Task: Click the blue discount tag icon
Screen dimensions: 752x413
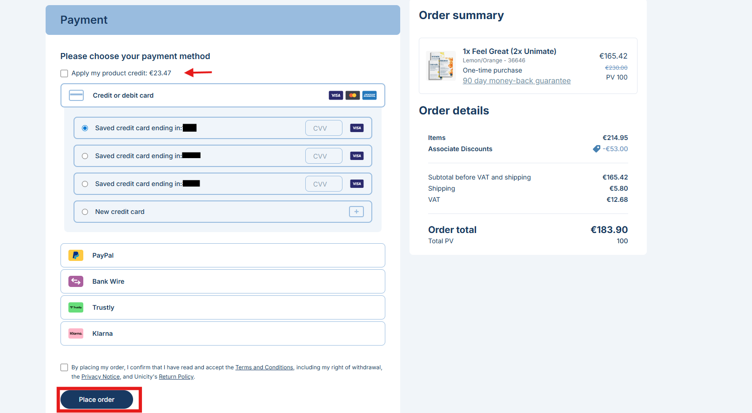Action: pos(597,149)
